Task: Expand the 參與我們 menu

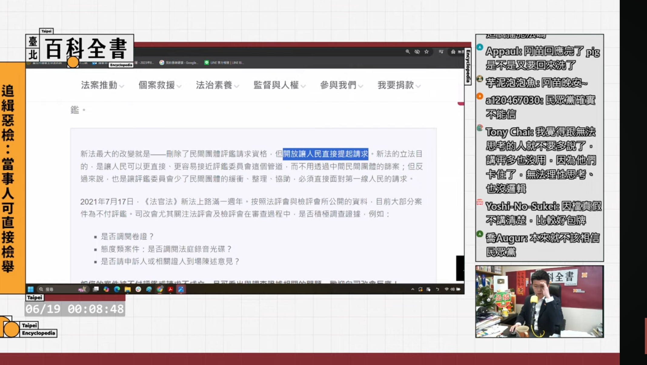Action: tap(341, 85)
